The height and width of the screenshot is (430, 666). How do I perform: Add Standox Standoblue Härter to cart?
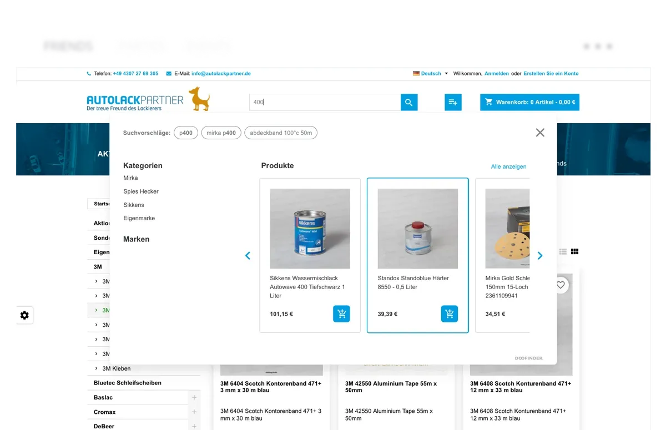coord(450,313)
